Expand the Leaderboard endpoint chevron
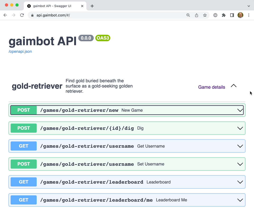This screenshot has height=216, width=254. (x=240, y=182)
